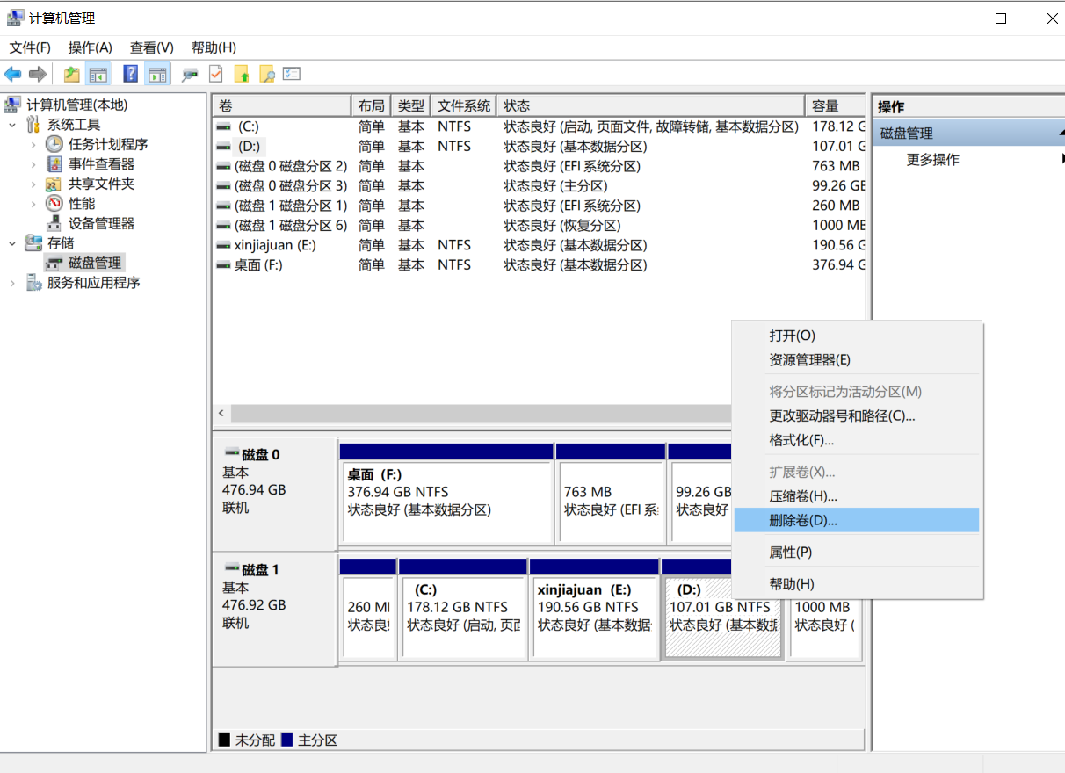Sort by the 卷 column header
The width and height of the screenshot is (1065, 773).
tap(281, 105)
